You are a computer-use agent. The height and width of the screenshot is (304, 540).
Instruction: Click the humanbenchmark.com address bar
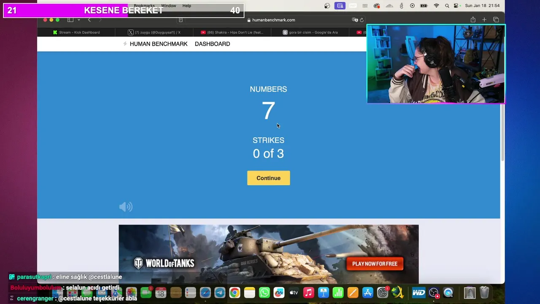click(x=271, y=20)
